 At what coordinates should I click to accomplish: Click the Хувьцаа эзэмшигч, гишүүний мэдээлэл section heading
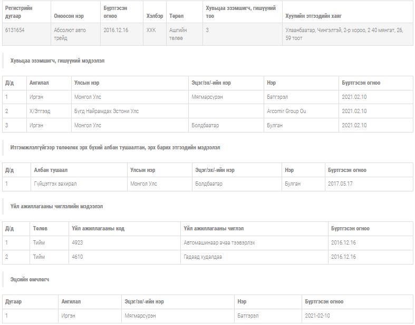pyautogui.click(x=57, y=61)
